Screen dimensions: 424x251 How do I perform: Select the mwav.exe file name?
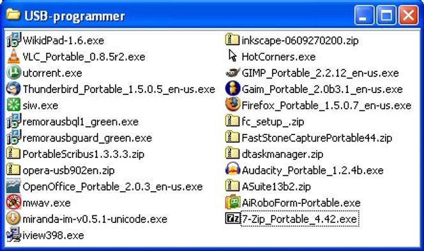click(47, 203)
